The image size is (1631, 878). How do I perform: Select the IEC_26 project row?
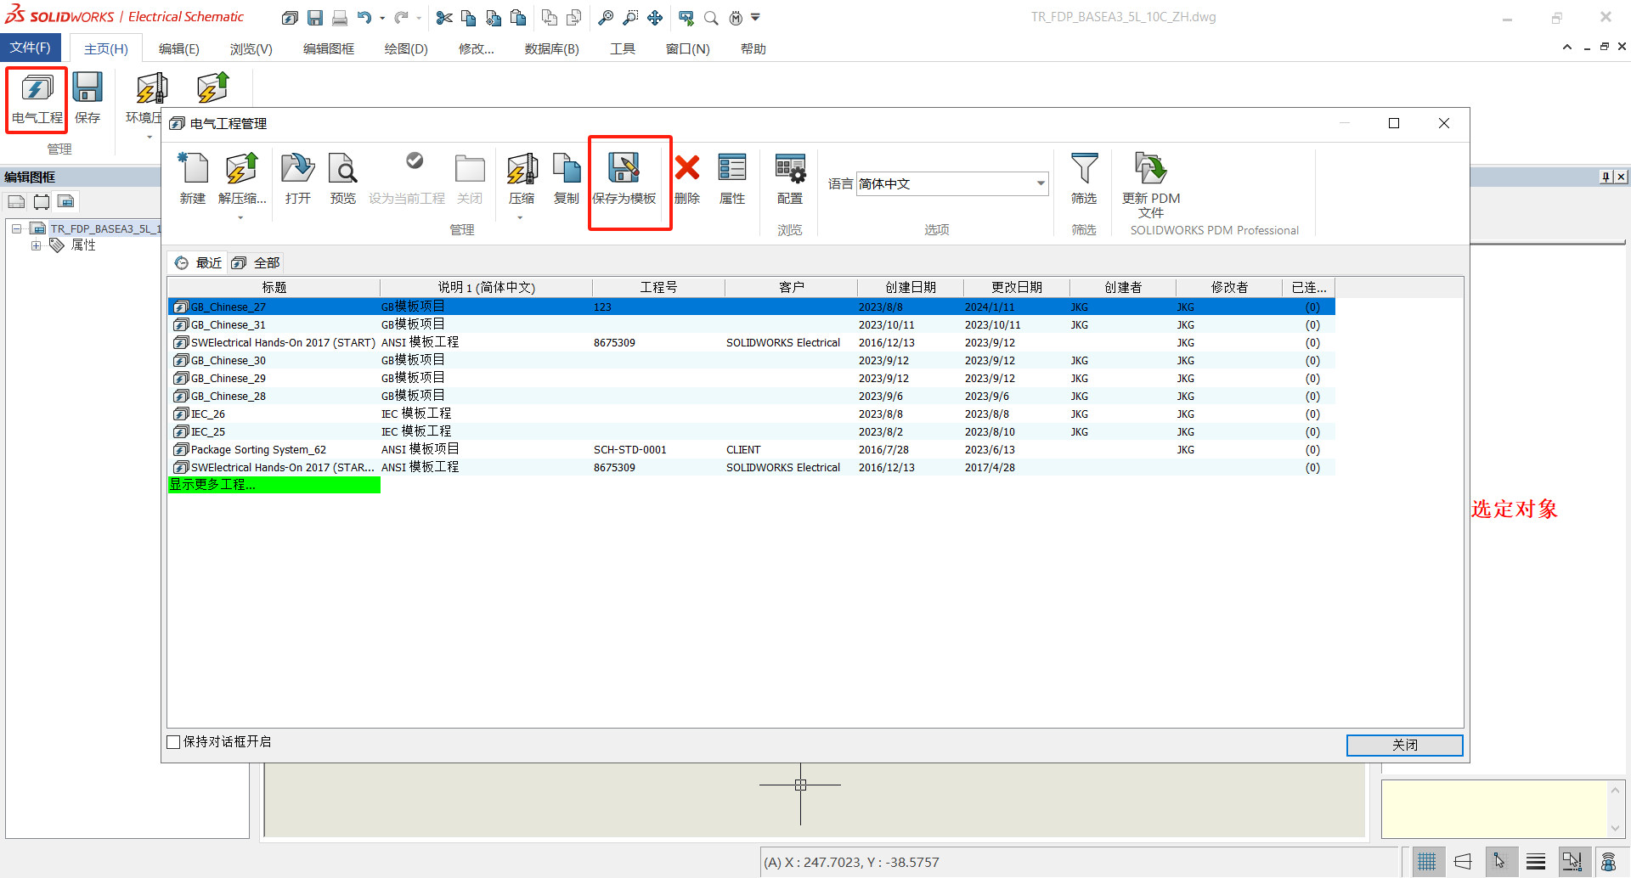tap(752, 414)
